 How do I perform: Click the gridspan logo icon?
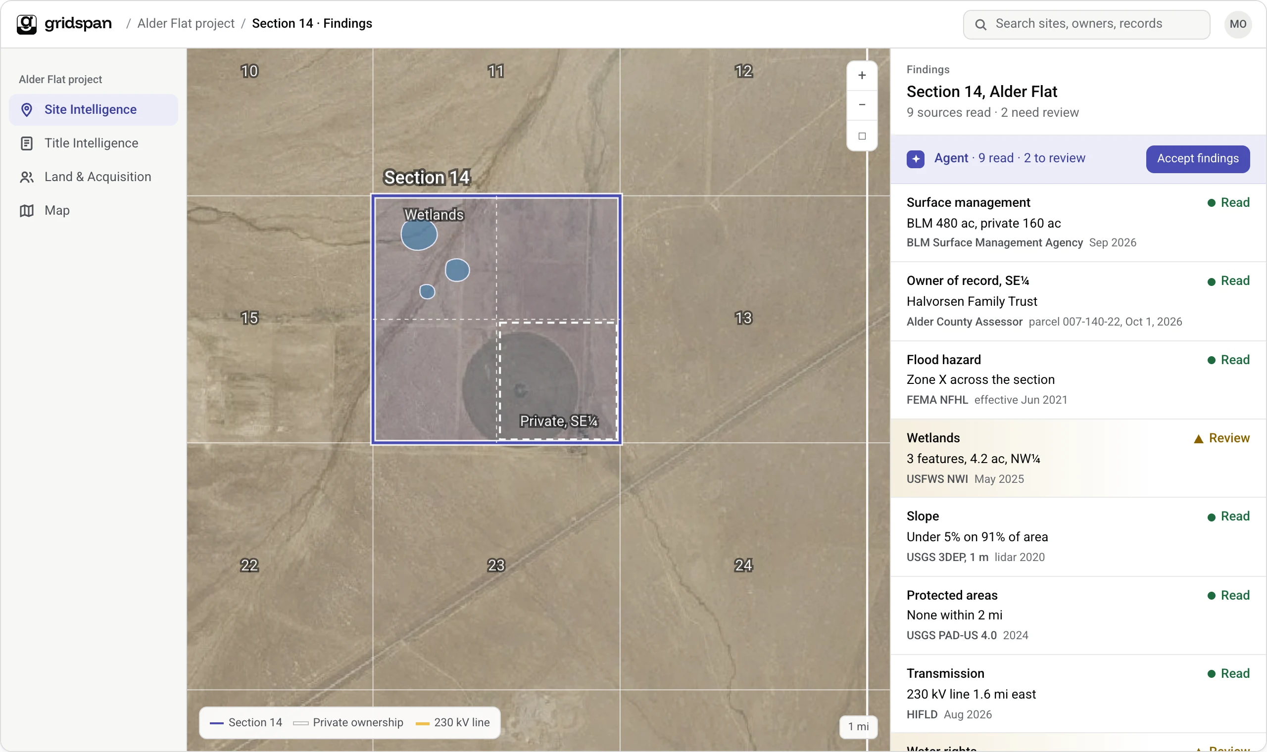point(26,24)
